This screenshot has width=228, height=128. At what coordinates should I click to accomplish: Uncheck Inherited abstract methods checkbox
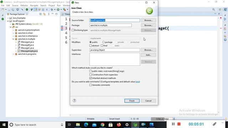coord(90,78)
